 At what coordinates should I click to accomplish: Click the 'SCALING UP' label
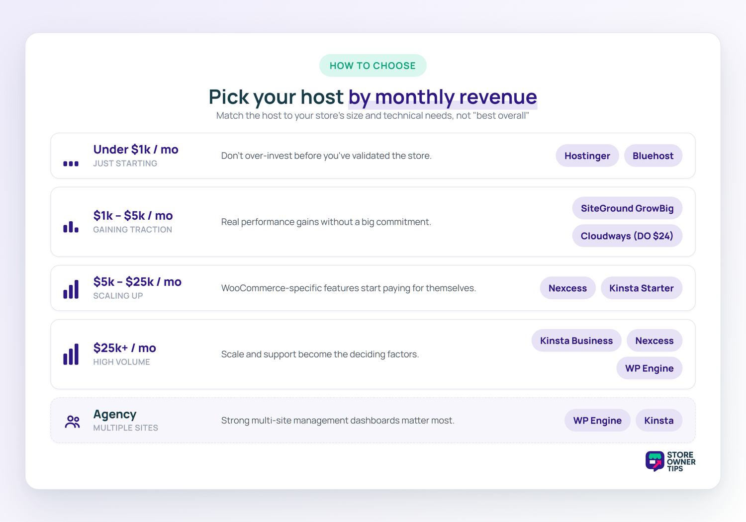click(118, 296)
